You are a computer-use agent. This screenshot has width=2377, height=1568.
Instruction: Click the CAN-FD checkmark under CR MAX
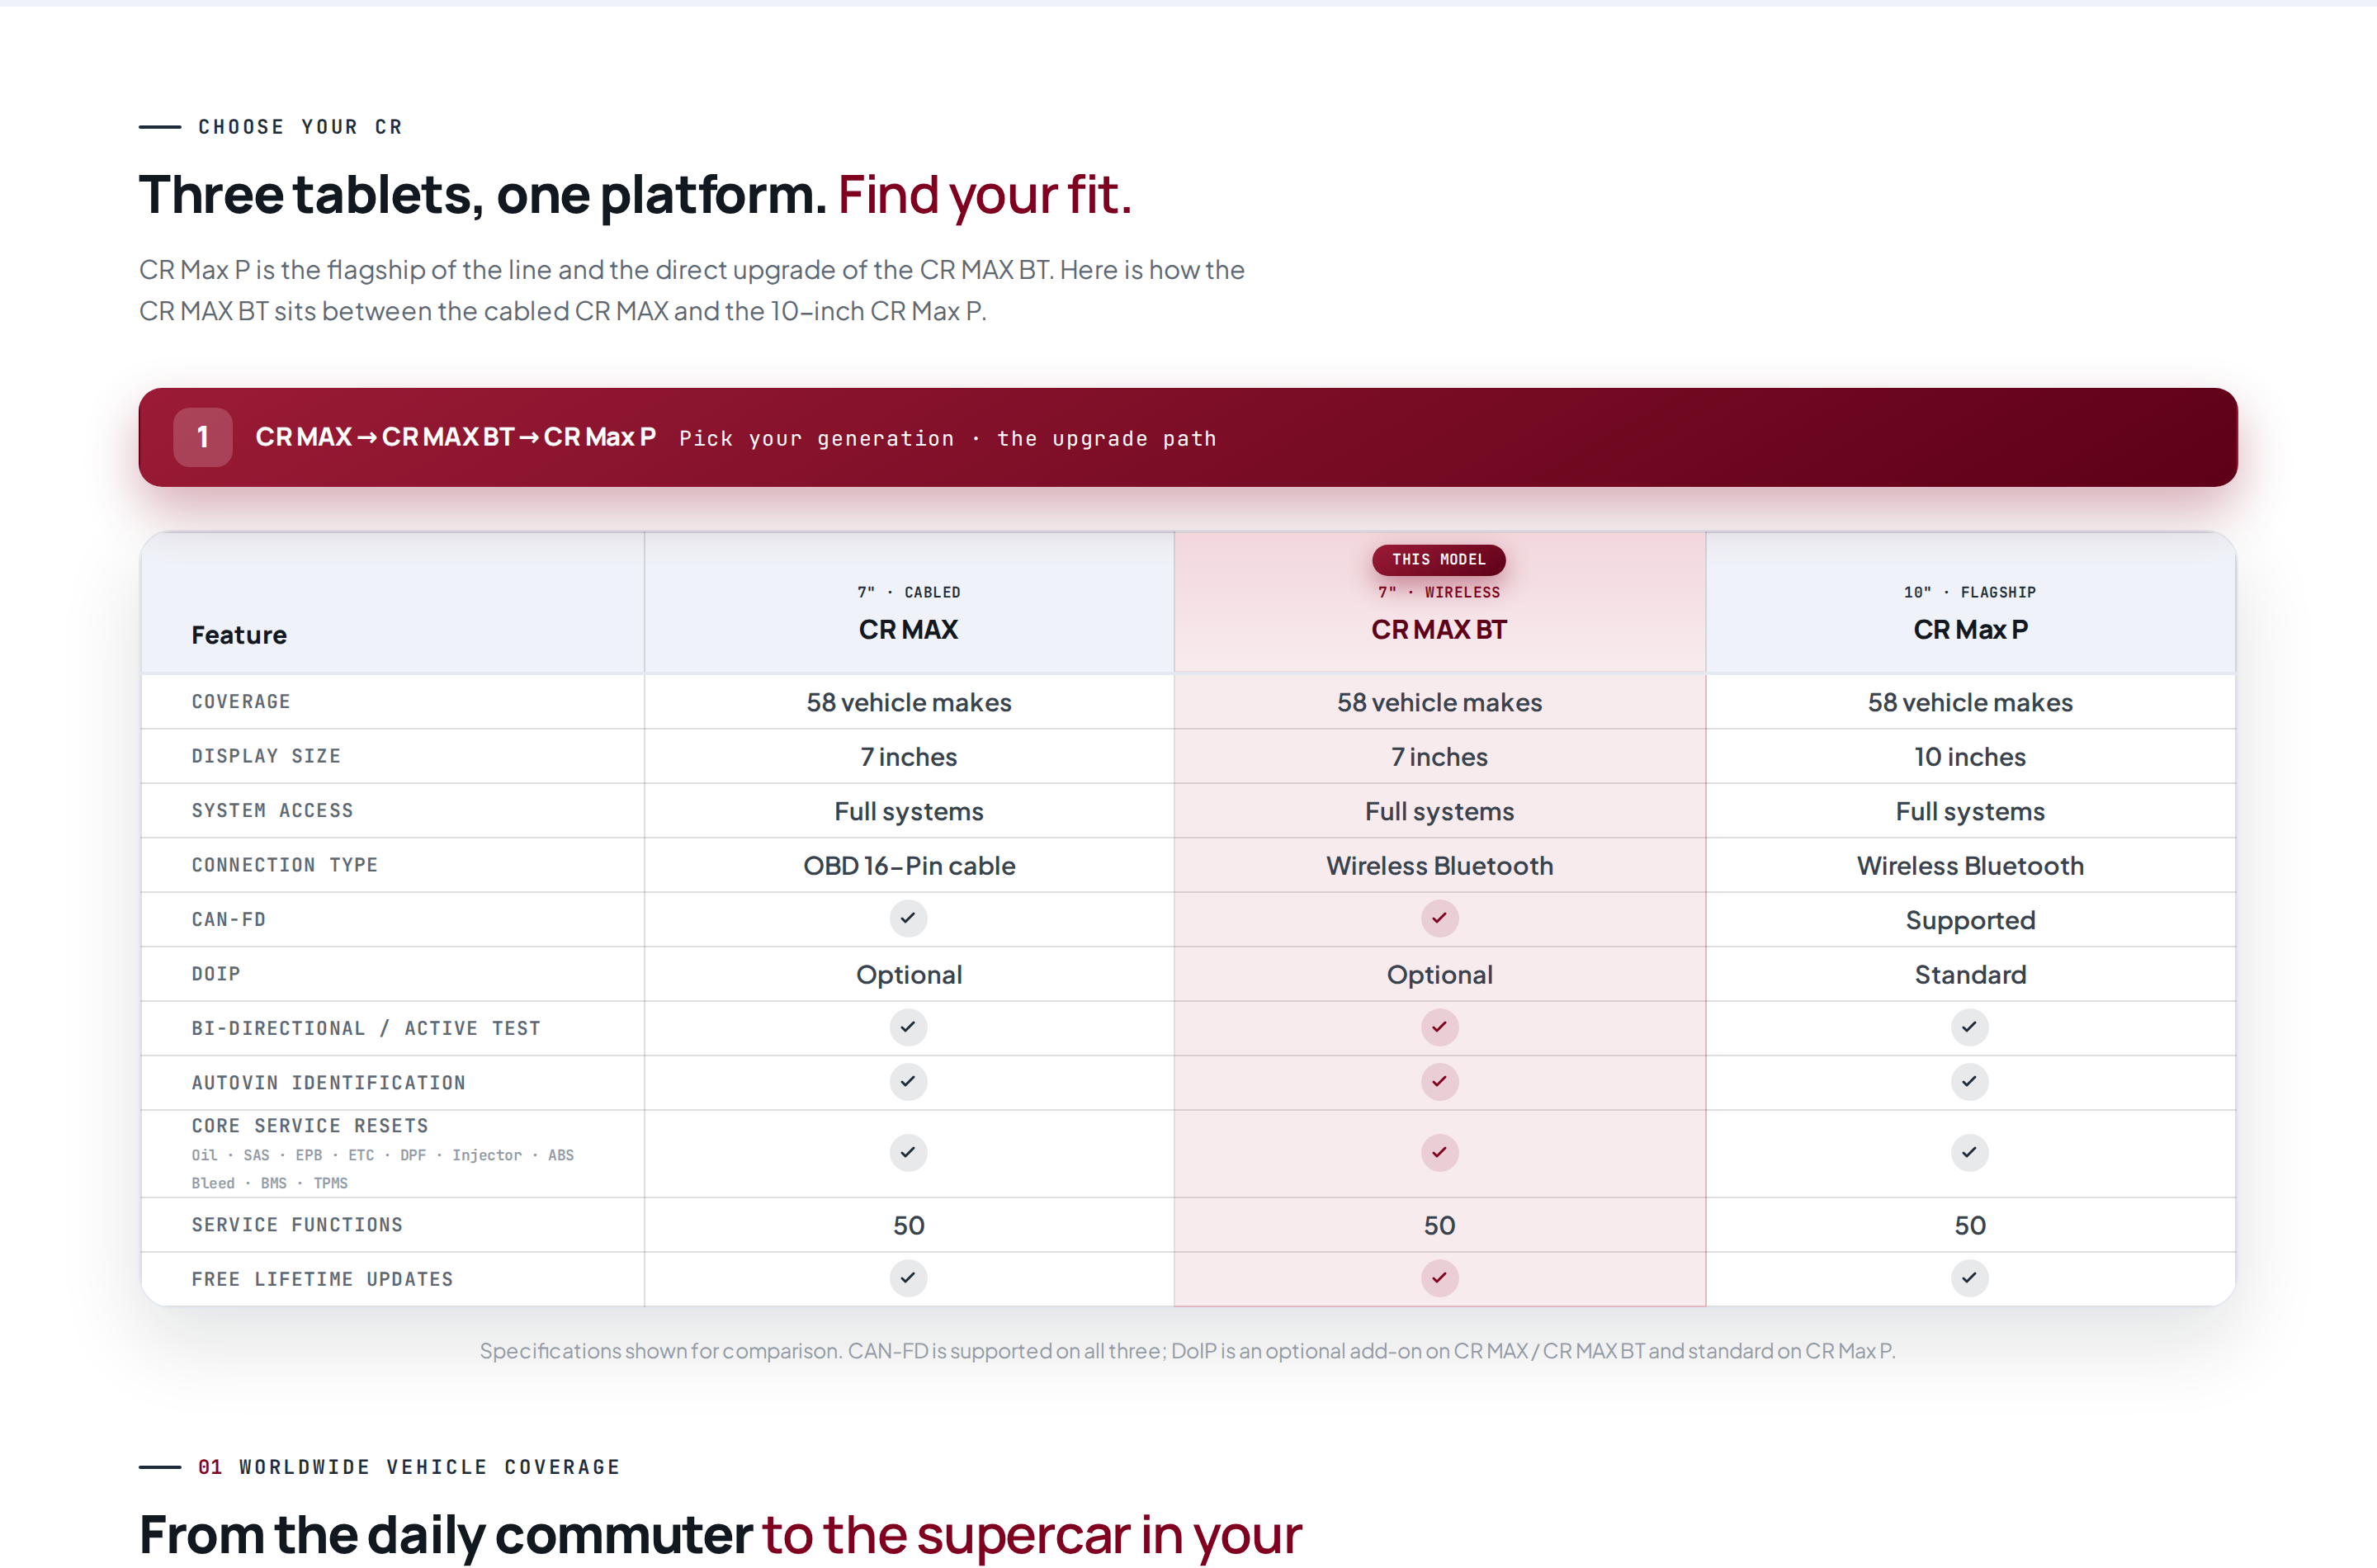pos(908,918)
